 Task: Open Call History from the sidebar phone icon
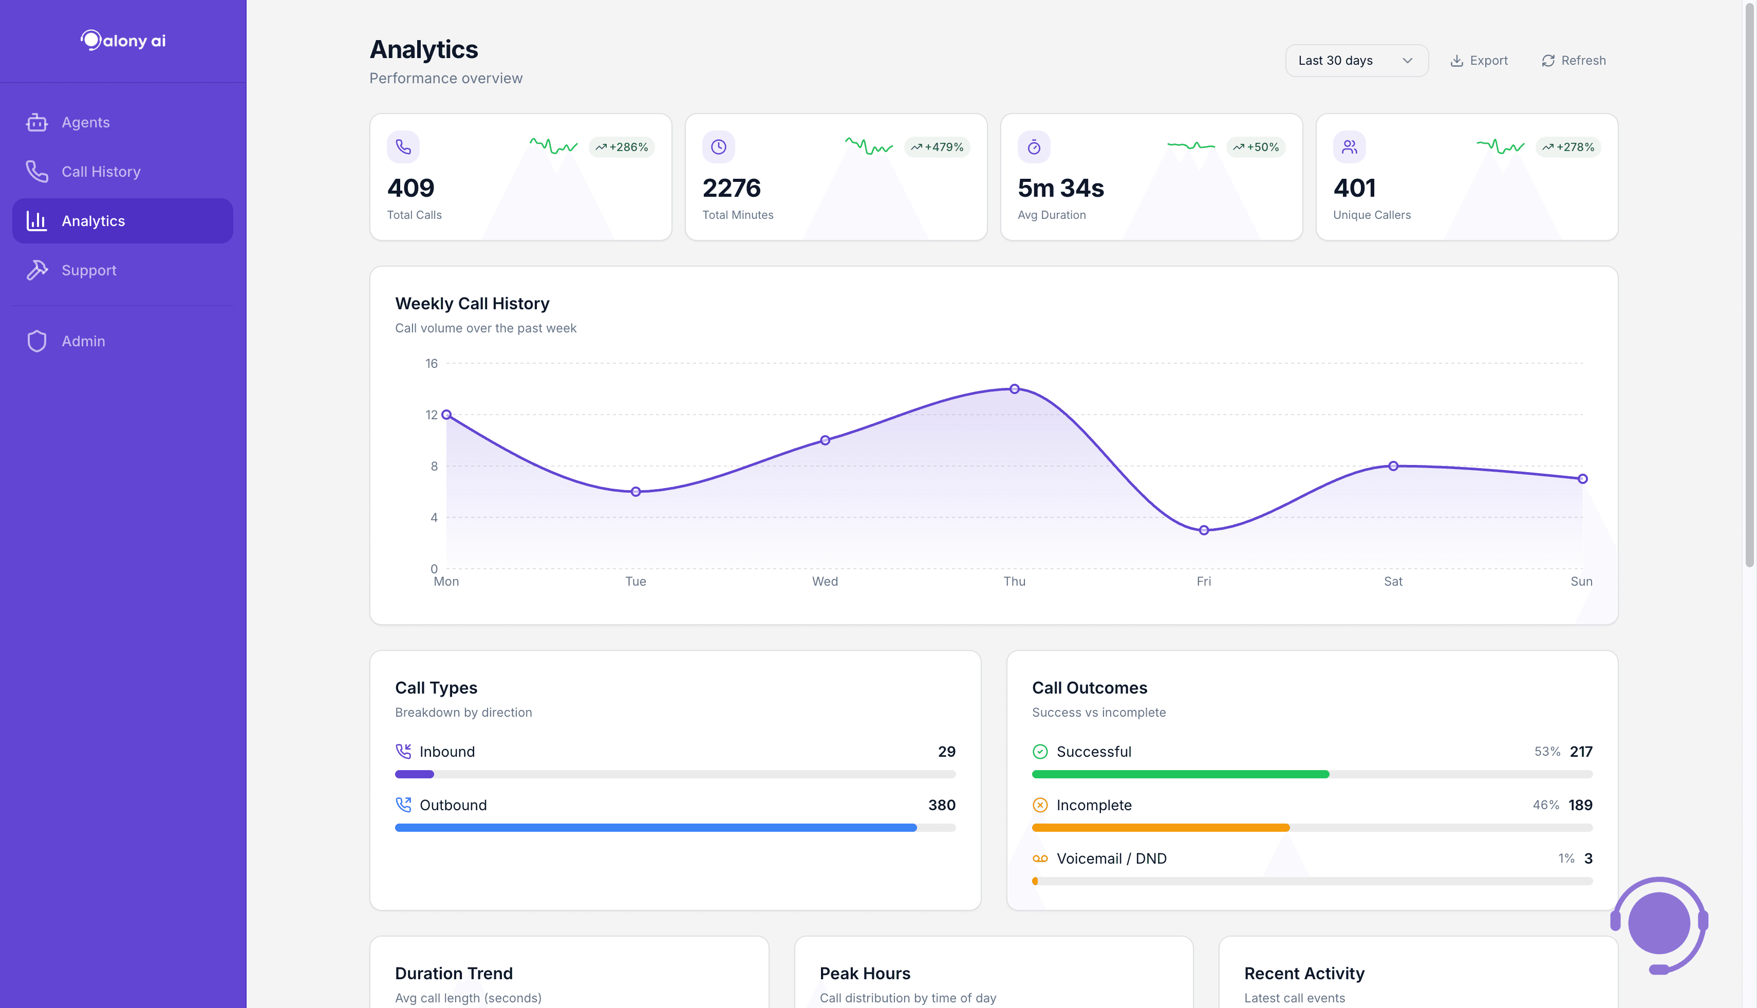(36, 171)
